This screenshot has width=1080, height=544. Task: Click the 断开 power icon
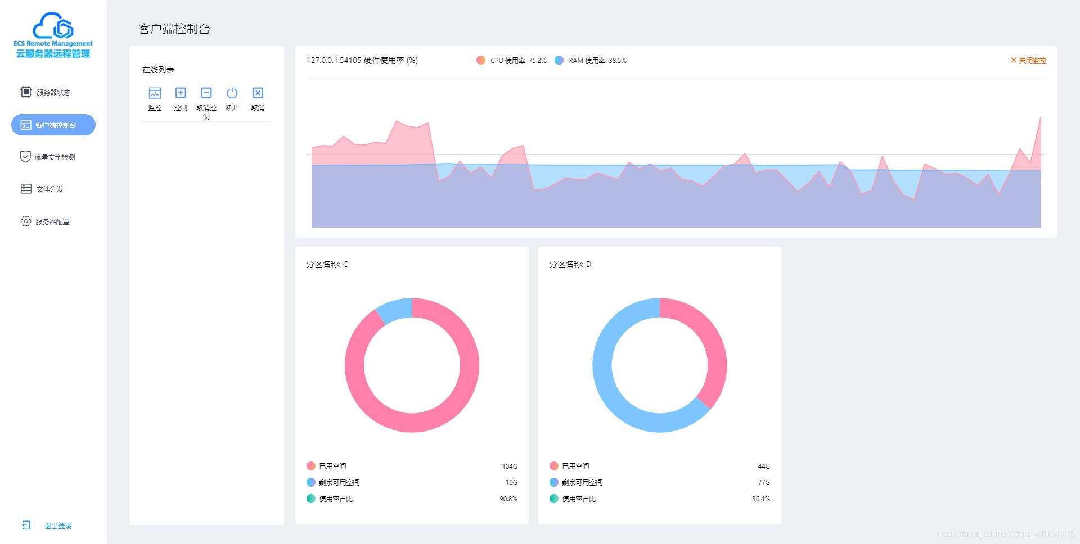(232, 93)
